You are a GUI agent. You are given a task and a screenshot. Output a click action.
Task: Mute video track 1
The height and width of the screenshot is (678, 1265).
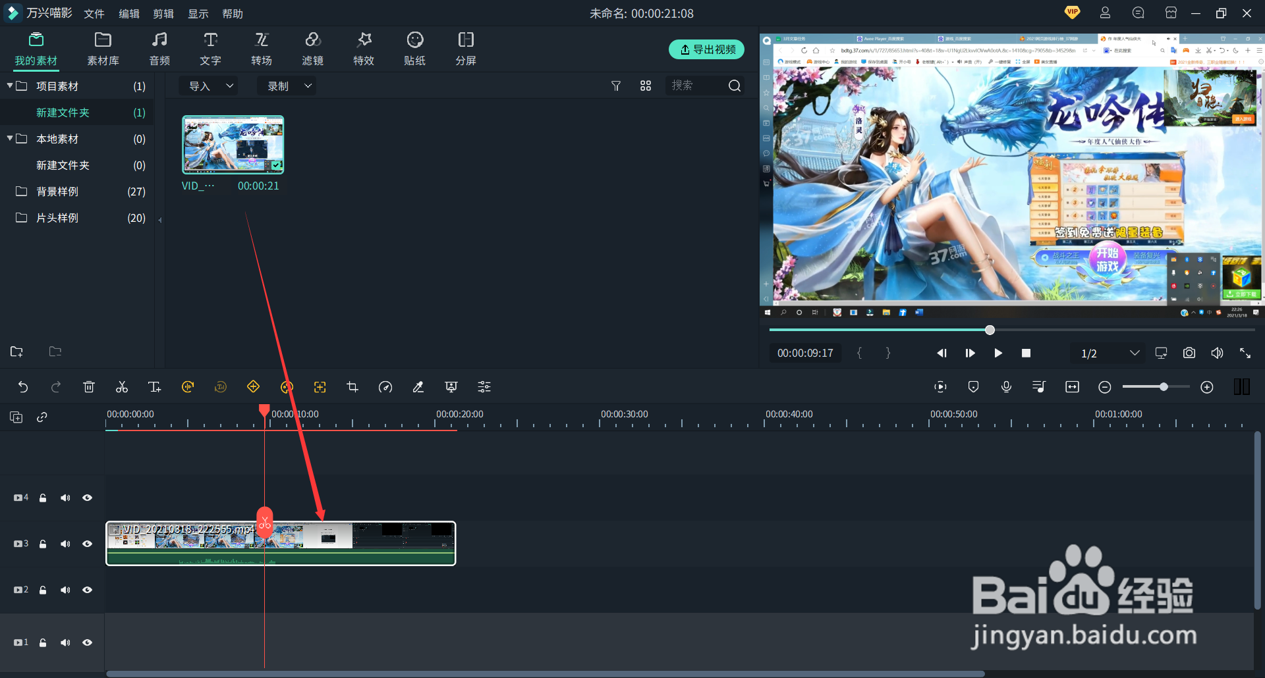pyautogui.click(x=65, y=642)
